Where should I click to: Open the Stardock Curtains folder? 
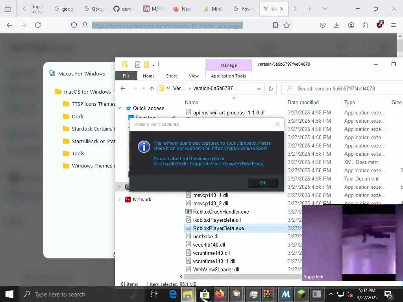pos(89,129)
